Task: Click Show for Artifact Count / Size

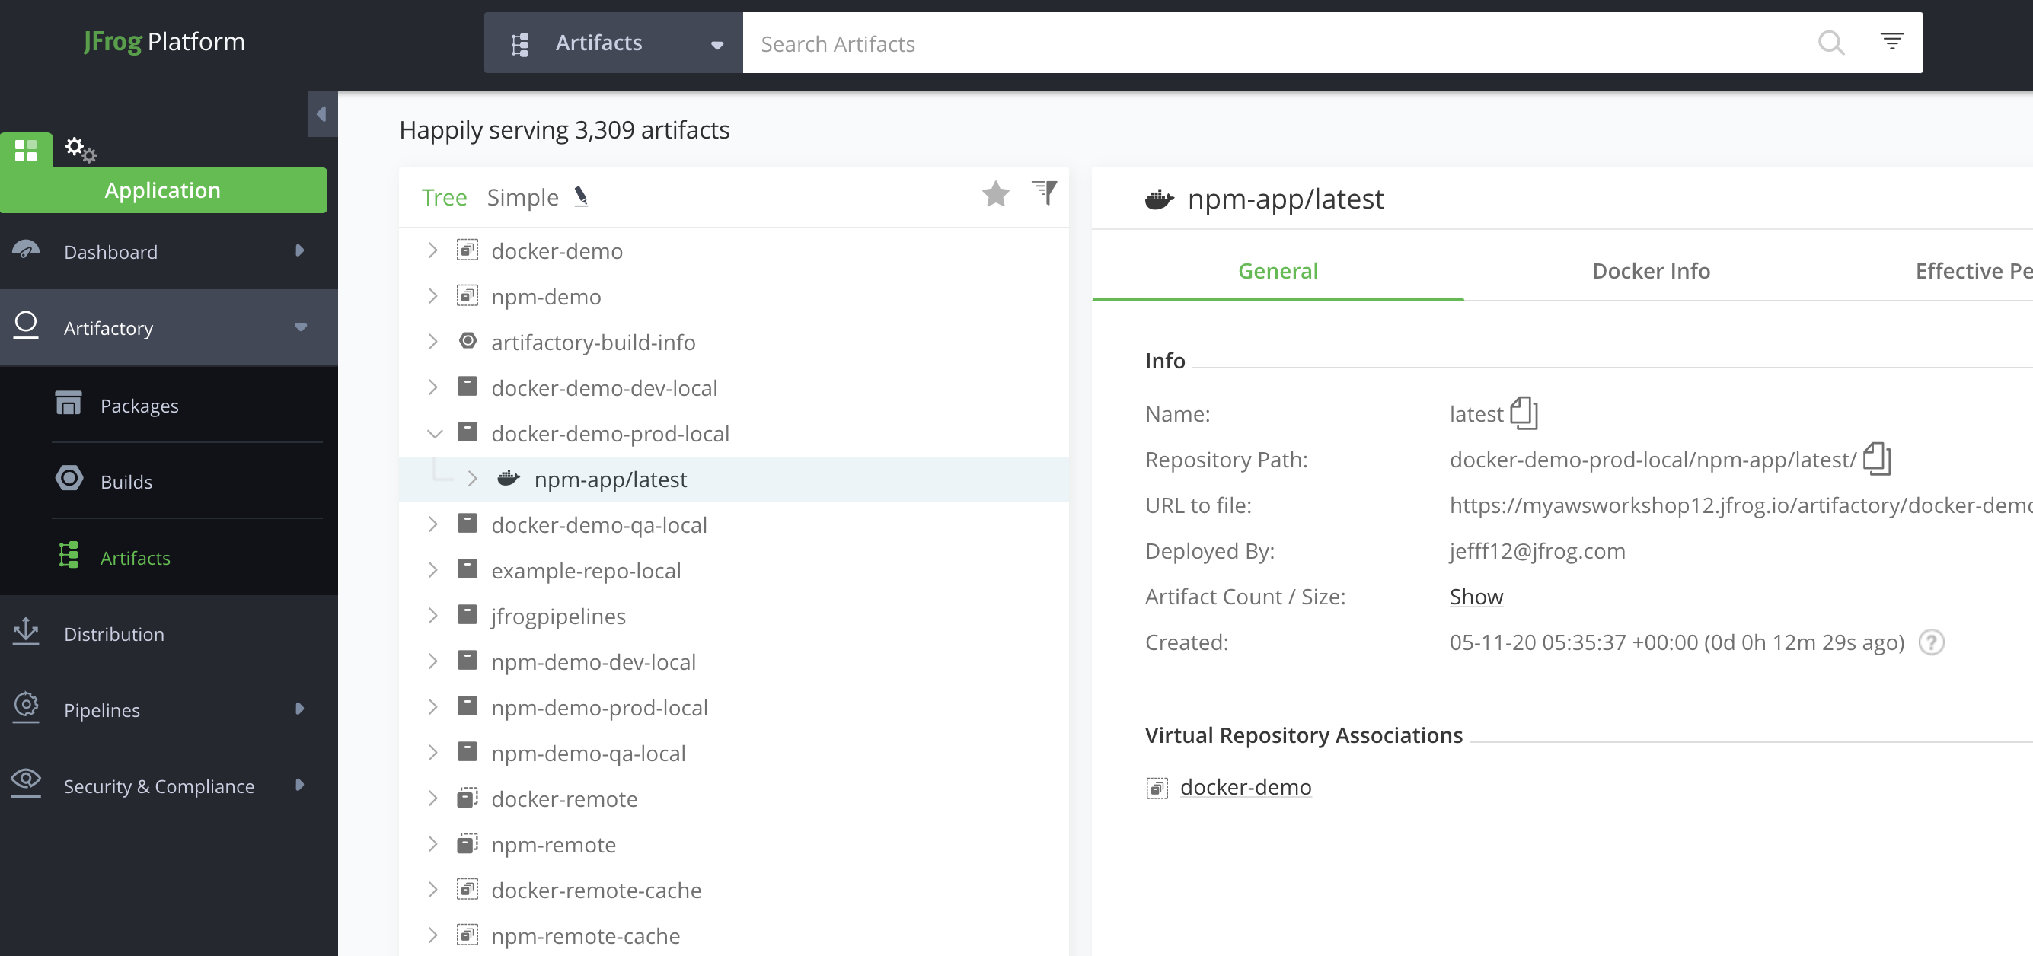Action: pyautogui.click(x=1476, y=596)
